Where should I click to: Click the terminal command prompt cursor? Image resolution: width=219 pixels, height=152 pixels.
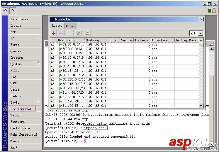85,141
